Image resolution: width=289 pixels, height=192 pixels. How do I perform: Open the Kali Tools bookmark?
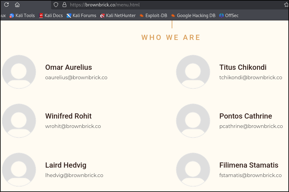[22, 16]
